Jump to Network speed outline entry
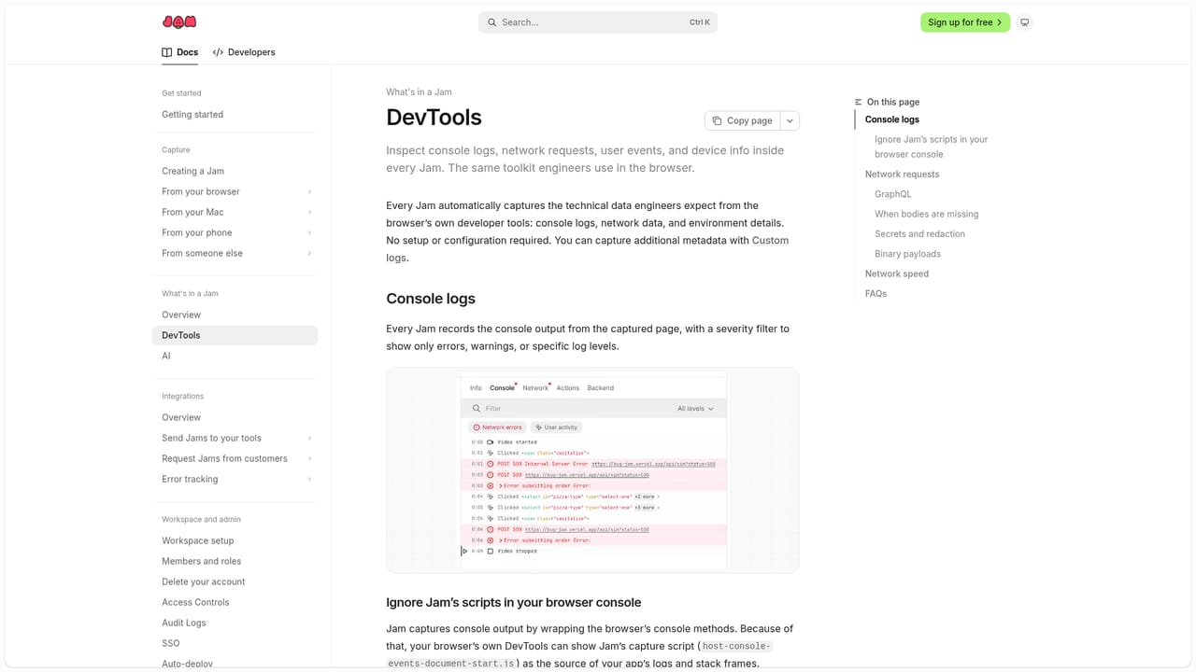 pos(896,274)
